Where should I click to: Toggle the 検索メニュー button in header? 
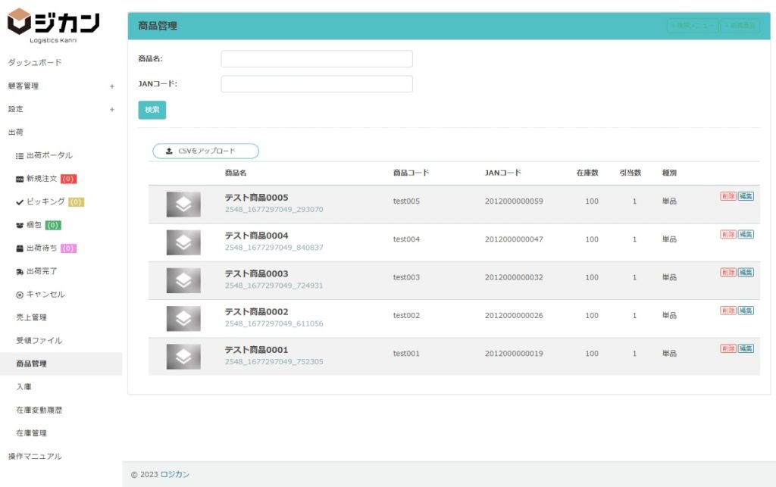[x=692, y=26]
